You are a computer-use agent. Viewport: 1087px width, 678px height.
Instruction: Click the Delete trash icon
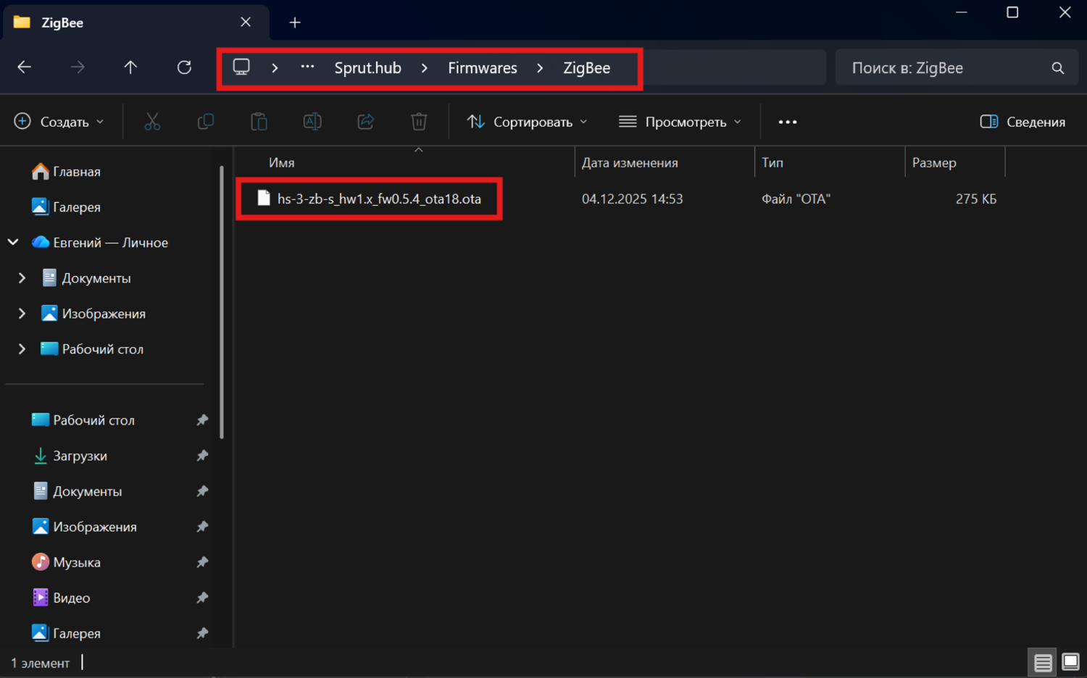[419, 122]
